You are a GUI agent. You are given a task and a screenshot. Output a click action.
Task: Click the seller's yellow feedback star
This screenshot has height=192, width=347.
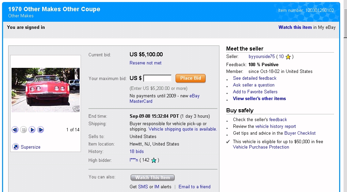(288, 57)
